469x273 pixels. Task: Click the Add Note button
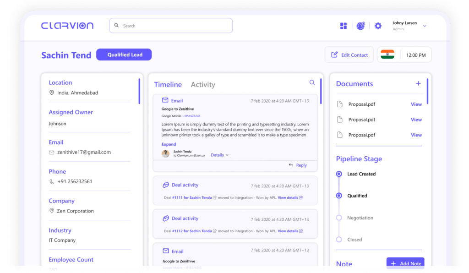coord(405,263)
